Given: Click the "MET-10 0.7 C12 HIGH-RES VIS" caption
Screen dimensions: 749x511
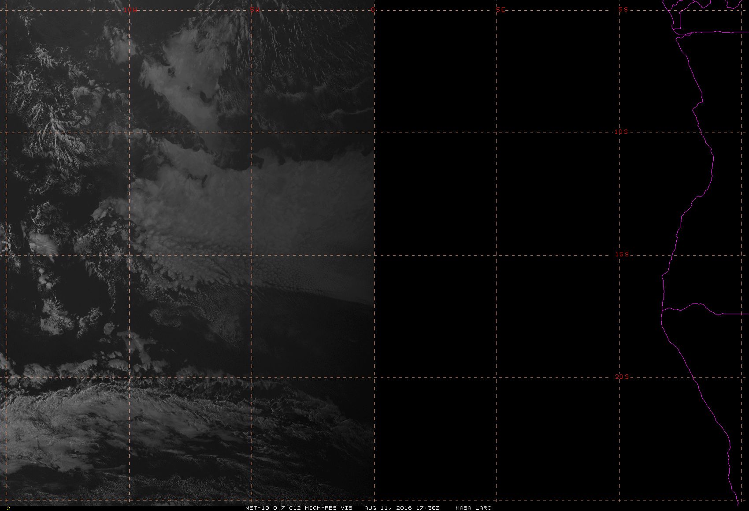Looking at the screenshot, I should 299,507.
